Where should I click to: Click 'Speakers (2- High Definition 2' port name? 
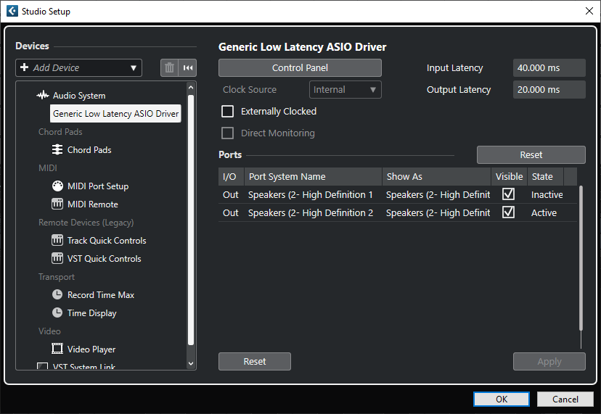pyautogui.click(x=311, y=213)
